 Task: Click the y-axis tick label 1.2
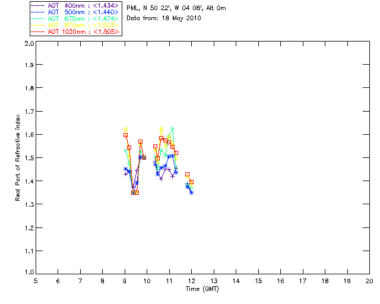[29, 228]
